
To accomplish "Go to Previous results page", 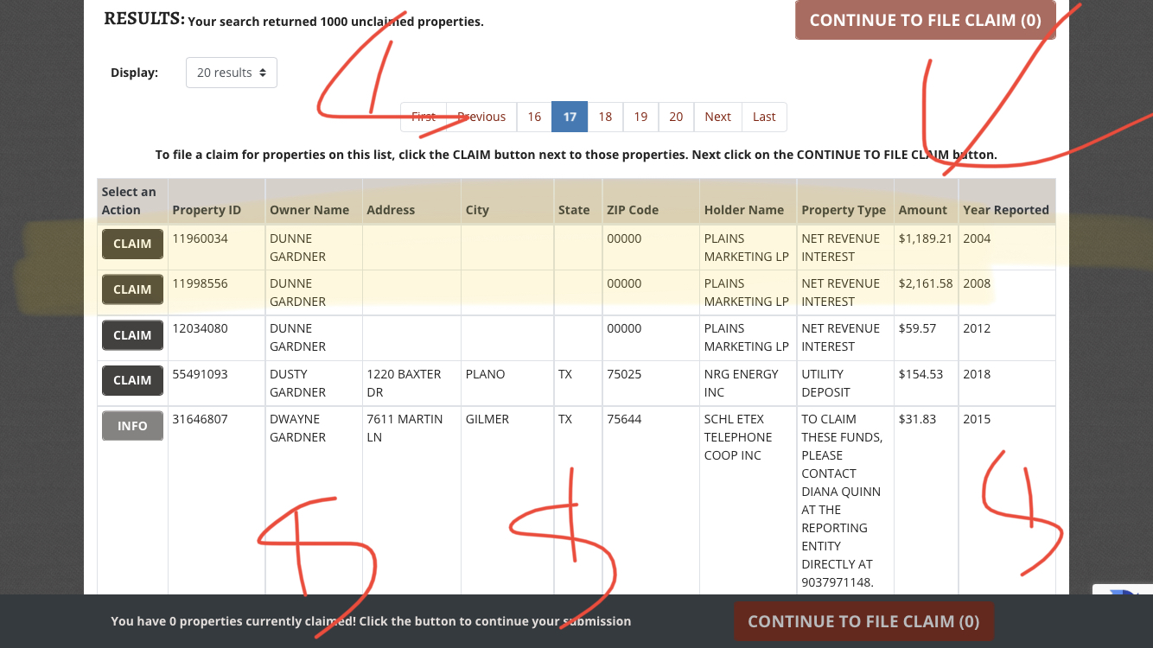I will click(481, 117).
